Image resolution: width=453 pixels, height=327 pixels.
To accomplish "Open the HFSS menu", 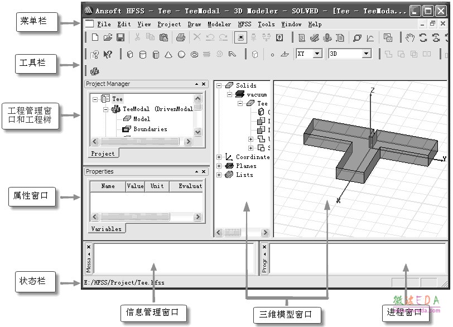I will [x=244, y=24].
